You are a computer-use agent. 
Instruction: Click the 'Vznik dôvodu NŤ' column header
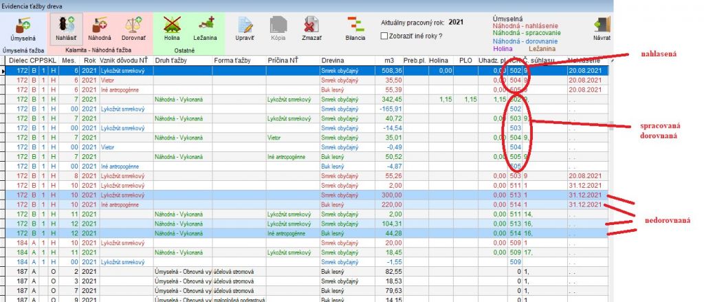click(125, 61)
